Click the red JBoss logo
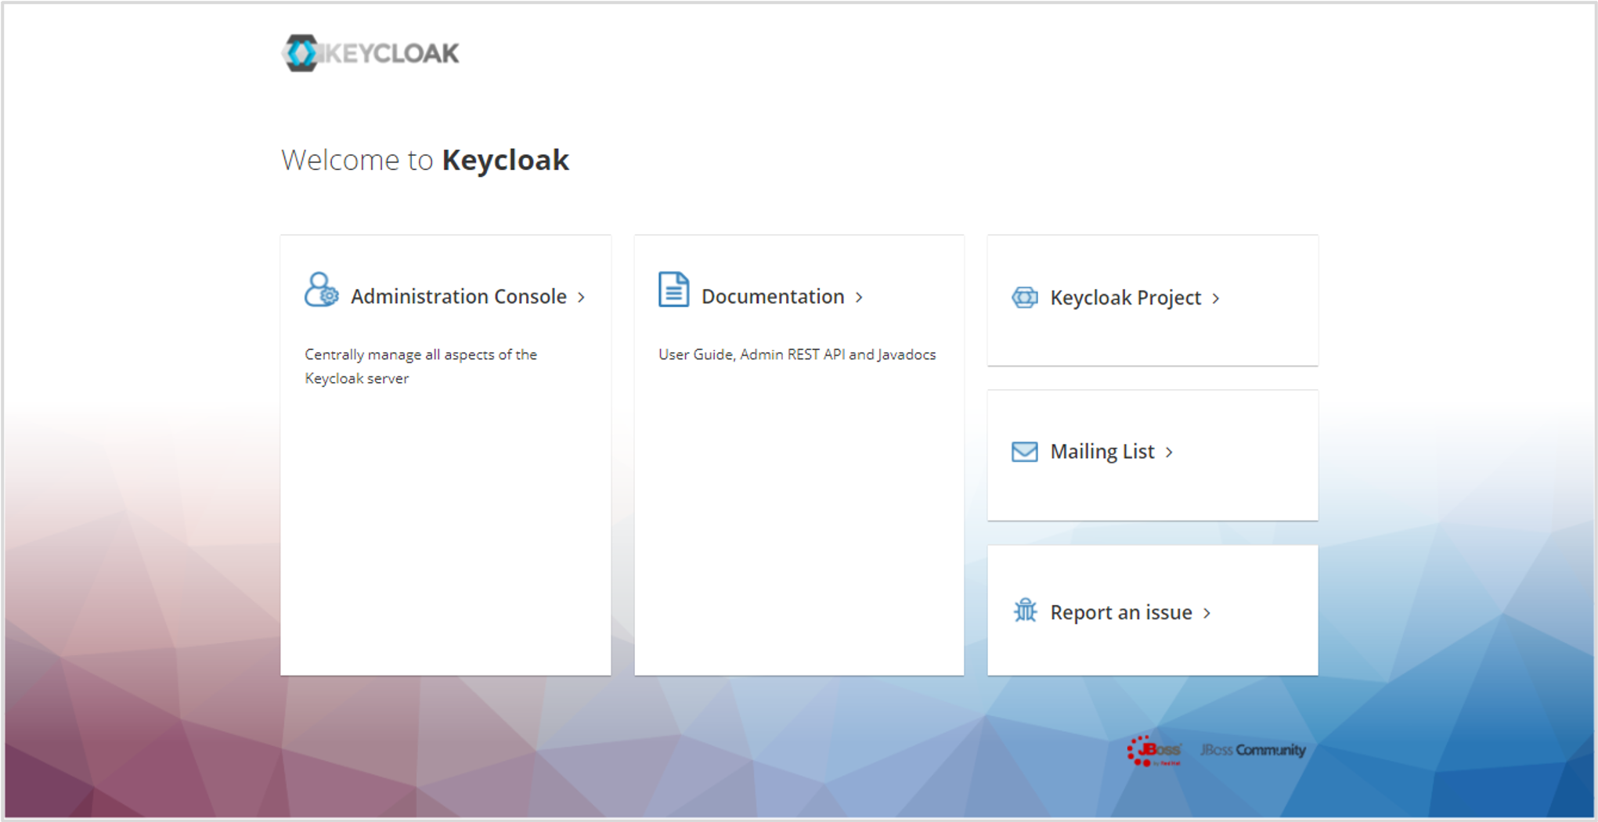Screen dimensions: 1598x822 click(1154, 751)
